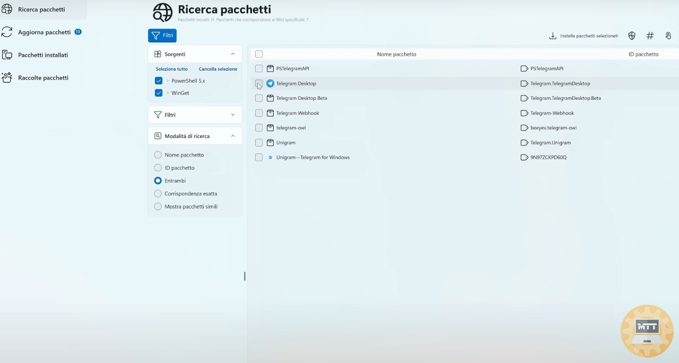Toggle the blue Filtri button

(x=162, y=36)
